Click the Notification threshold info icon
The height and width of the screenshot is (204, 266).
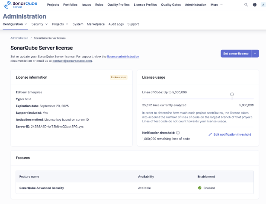point(178,133)
